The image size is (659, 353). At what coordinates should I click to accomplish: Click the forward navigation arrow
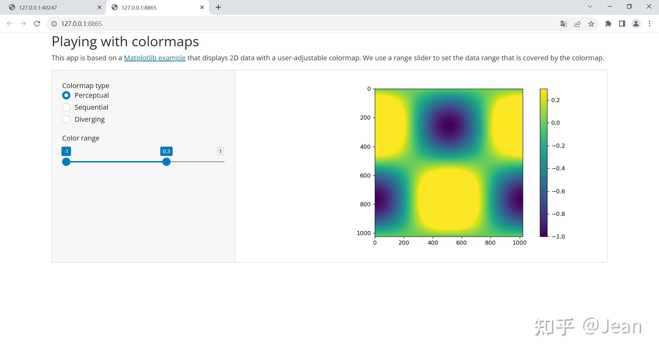[x=23, y=24]
